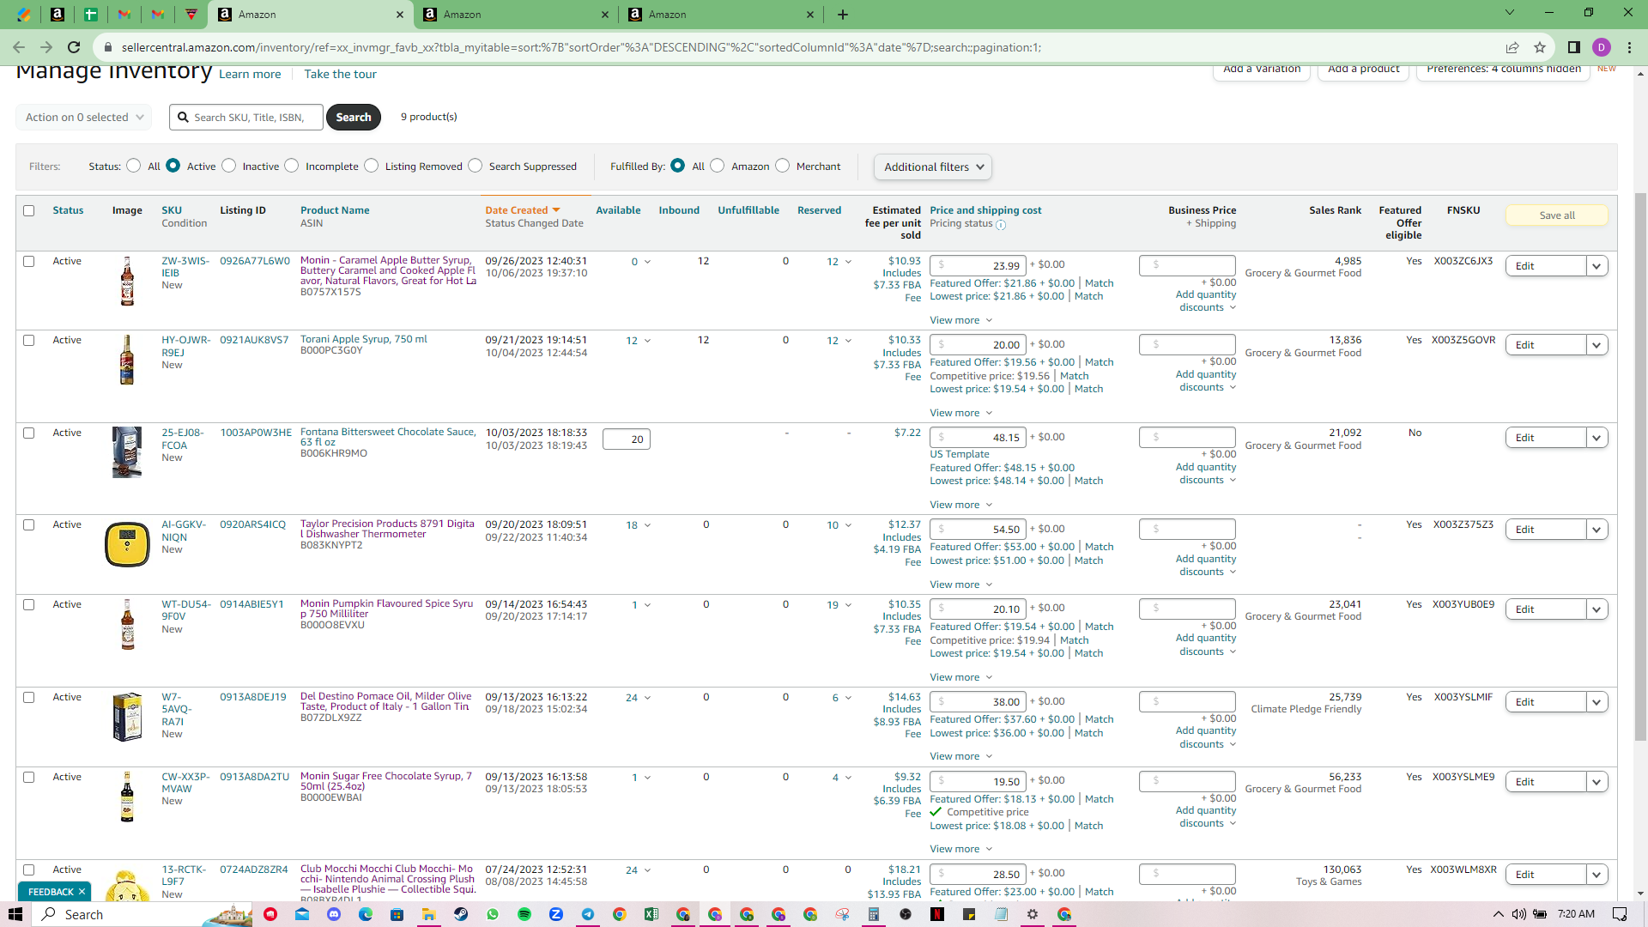
Task: Start the Take the tour link
Action: click(340, 75)
